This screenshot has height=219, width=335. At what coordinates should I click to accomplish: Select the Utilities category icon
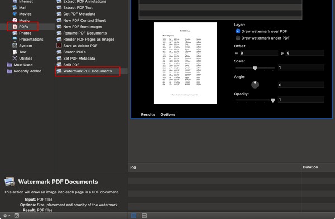tap(15, 59)
